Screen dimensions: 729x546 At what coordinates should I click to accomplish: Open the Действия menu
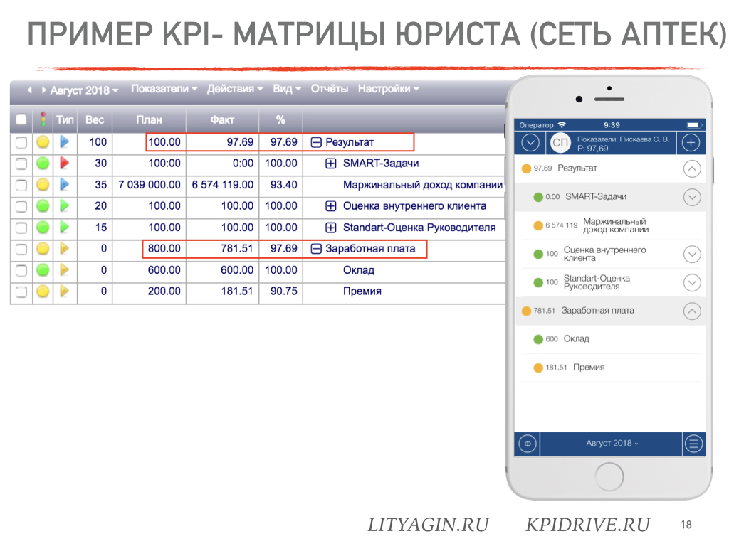pyautogui.click(x=235, y=89)
